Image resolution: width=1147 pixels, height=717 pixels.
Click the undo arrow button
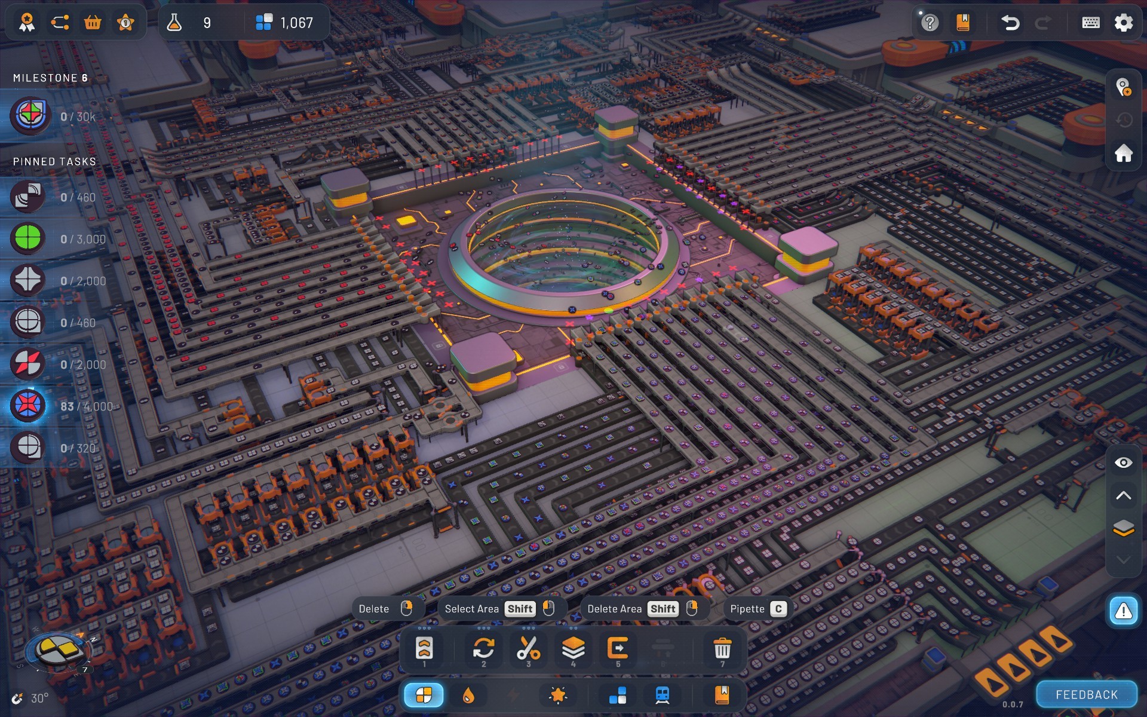pyautogui.click(x=1010, y=23)
